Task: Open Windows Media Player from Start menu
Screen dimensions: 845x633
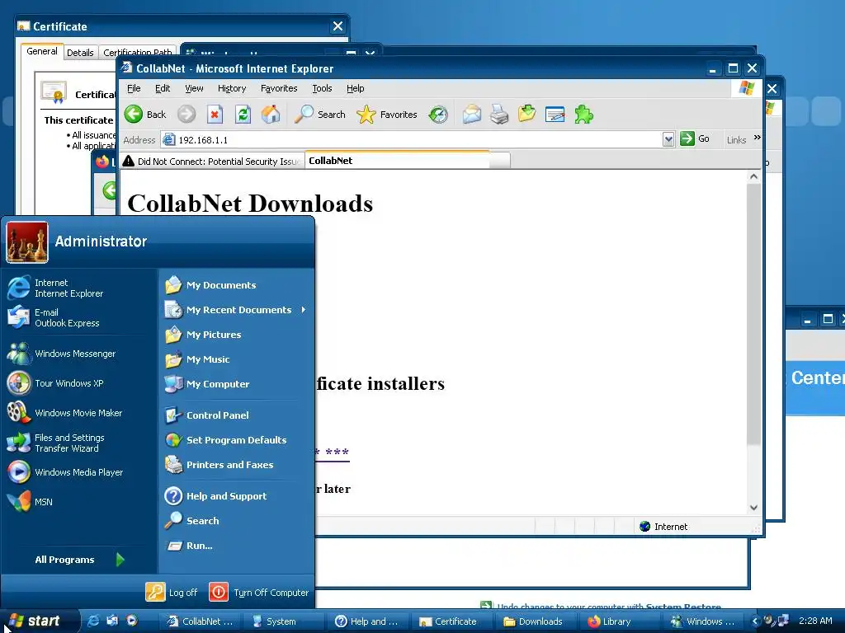Action: tap(78, 472)
